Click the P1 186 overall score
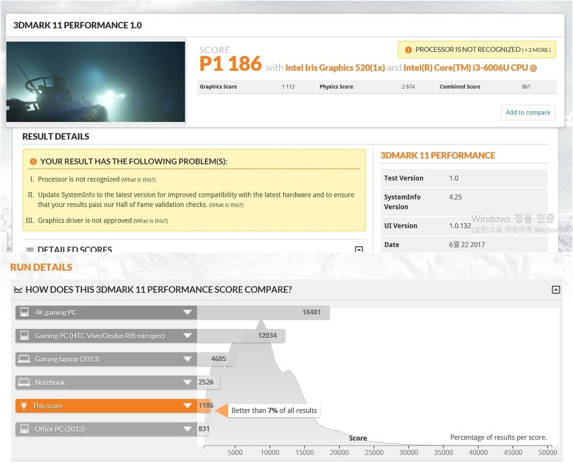 pyautogui.click(x=231, y=63)
